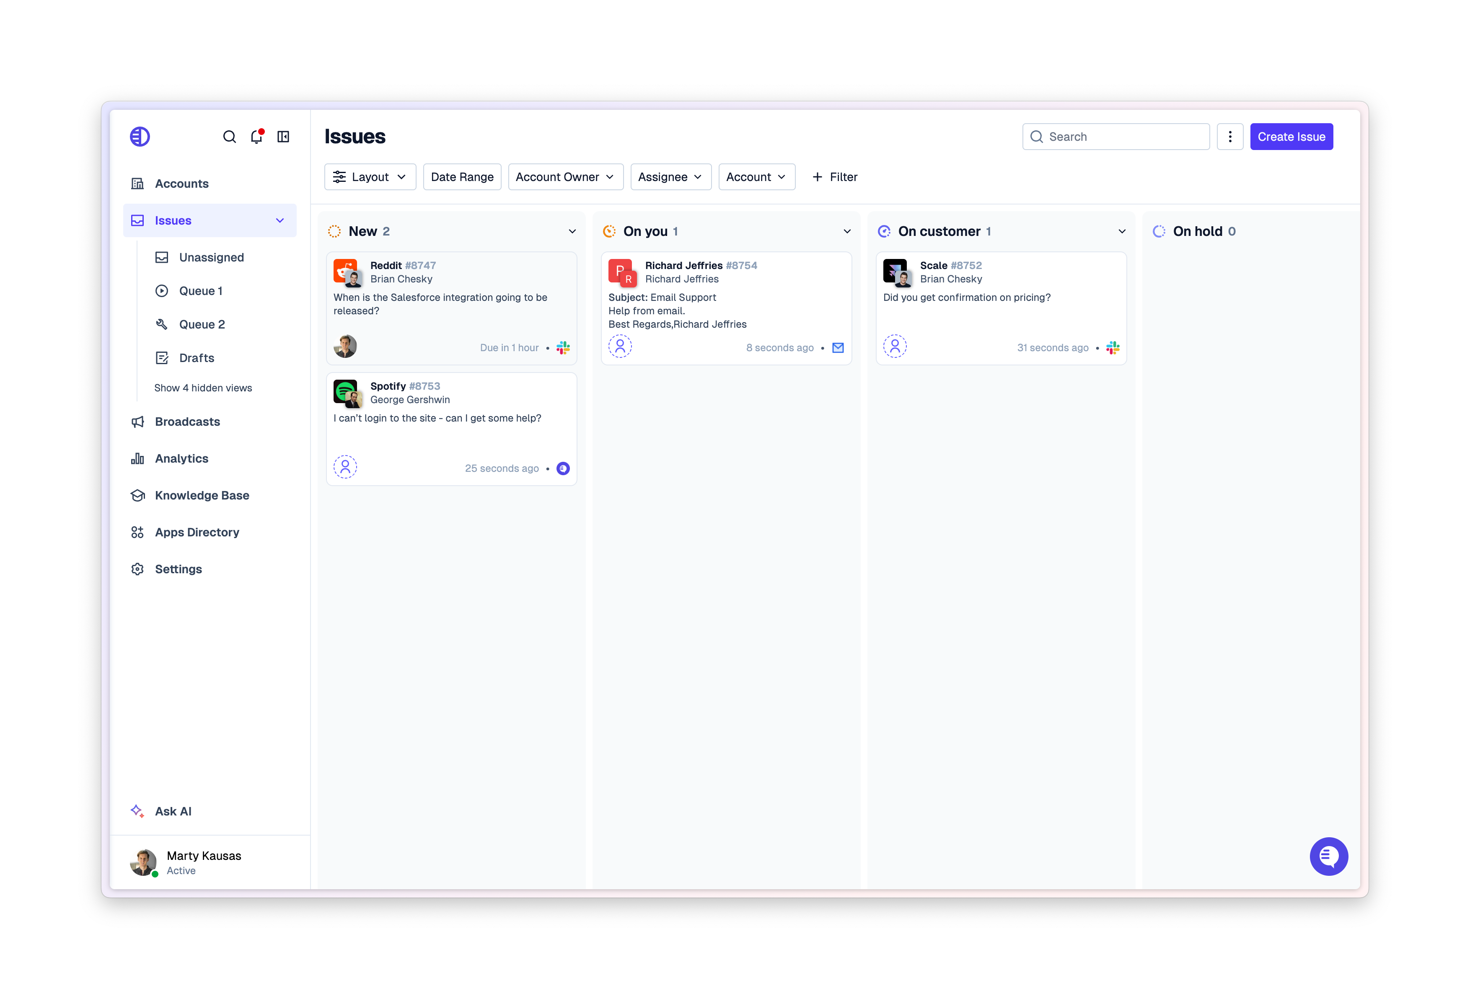Image resolution: width=1470 pixels, height=999 pixels.
Task: Click the search magnifier icon in sidebar
Action: pos(229,137)
